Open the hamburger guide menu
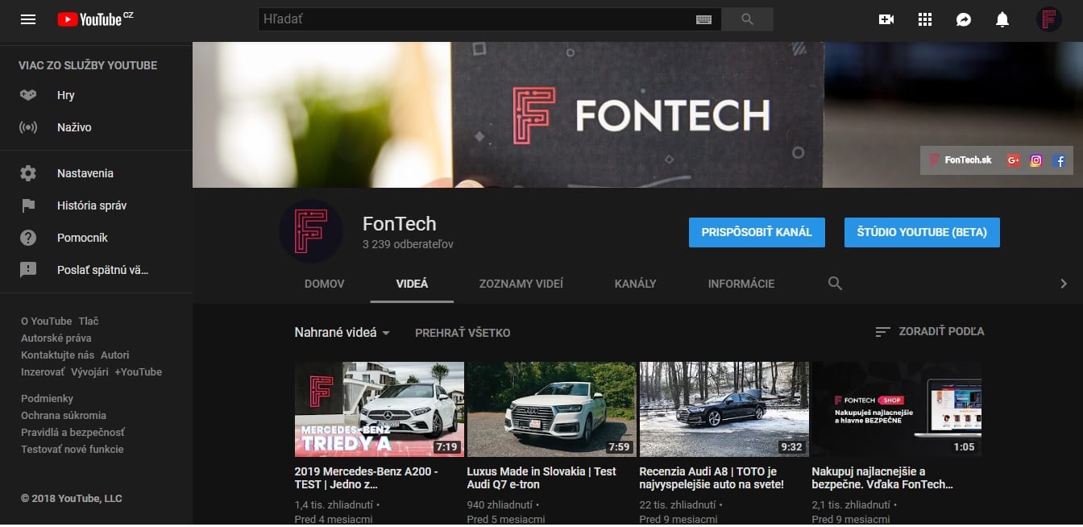This screenshot has height=527, width=1083. (x=28, y=19)
